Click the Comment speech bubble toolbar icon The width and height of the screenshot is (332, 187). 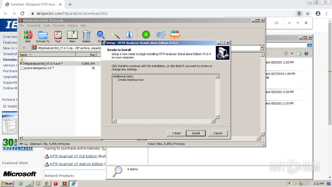[161, 35]
